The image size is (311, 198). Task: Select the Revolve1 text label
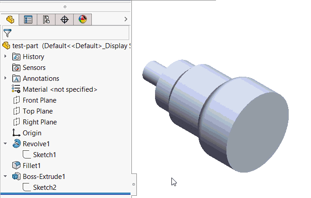coord(36,144)
